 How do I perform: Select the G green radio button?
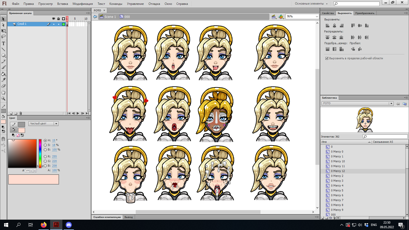(45, 161)
